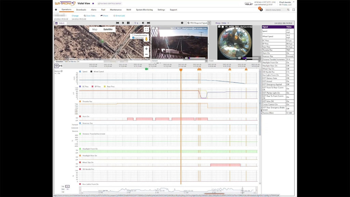This screenshot has height=197, width=350.
Task: Toggle map fullscreen view
Action: click(x=146, y=30)
